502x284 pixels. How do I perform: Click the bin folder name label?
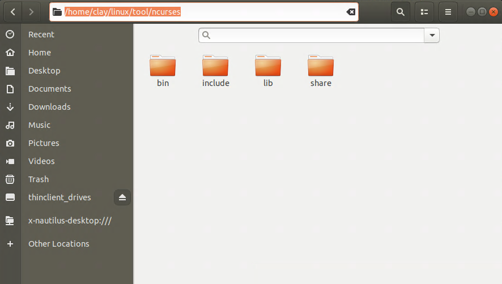tap(163, 83)
